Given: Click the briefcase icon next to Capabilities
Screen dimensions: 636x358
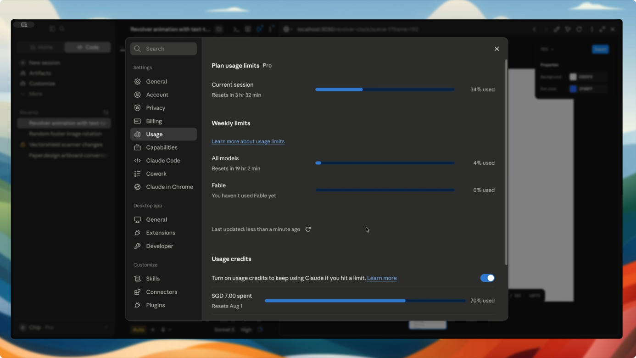Looking at the screenshot, I should (137, 147).
